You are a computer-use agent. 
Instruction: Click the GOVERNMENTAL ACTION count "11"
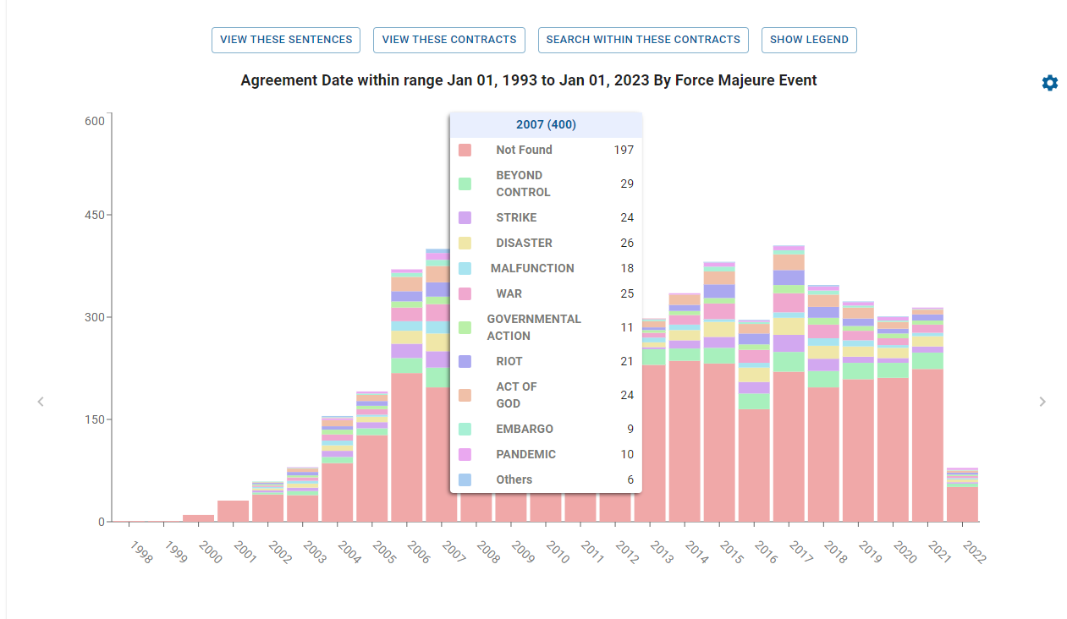627,327
